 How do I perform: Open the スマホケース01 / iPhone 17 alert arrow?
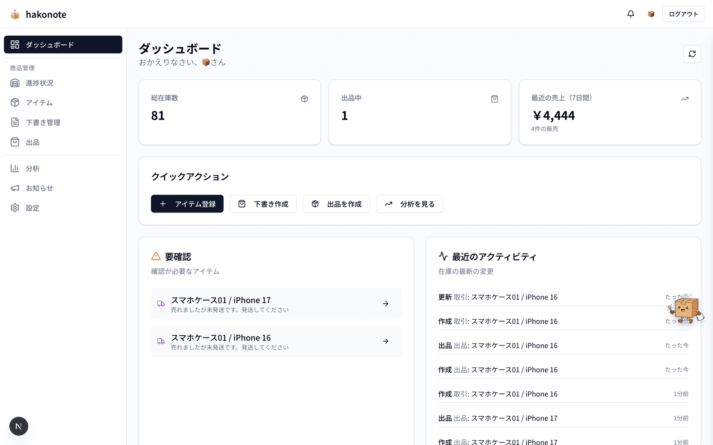tap(385, 304)
